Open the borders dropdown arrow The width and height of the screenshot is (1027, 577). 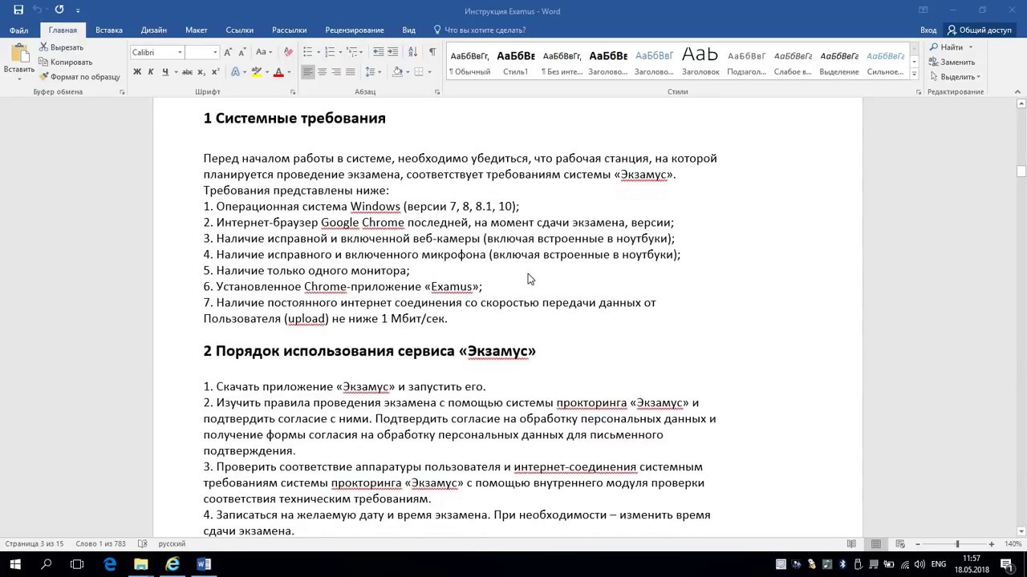pyautogui.click(x=429, y=72)
